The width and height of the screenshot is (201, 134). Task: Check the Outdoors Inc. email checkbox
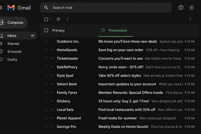[x=46, y=42]
